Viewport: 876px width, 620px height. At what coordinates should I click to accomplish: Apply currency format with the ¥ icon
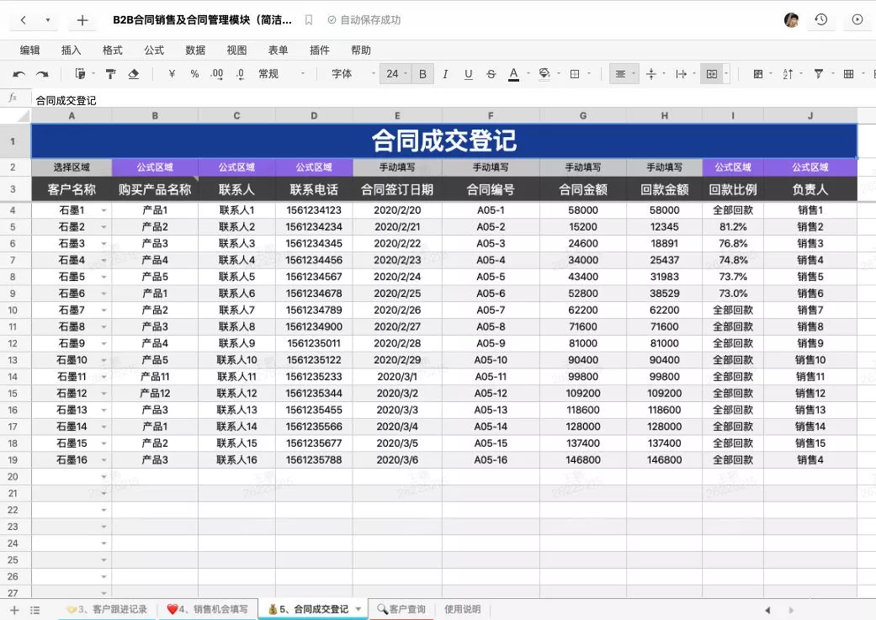(x=171, y=74)
